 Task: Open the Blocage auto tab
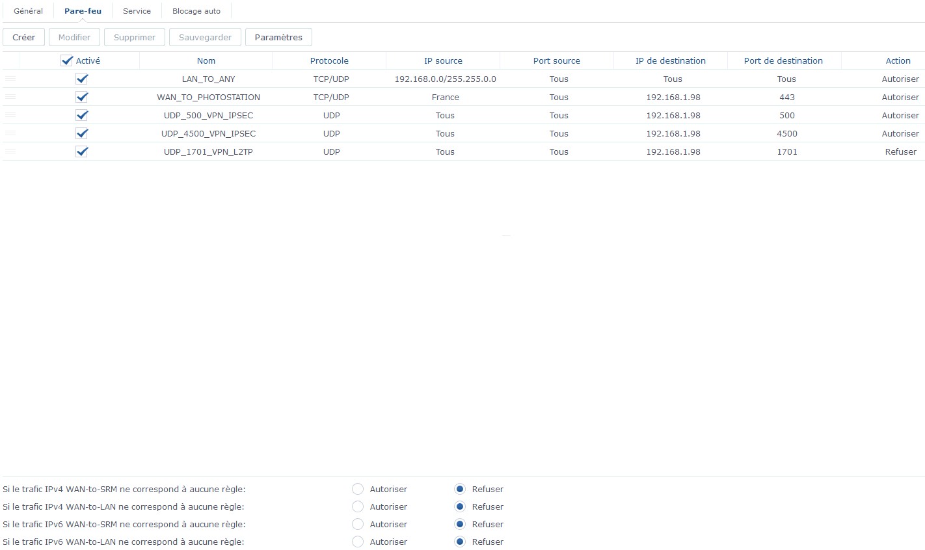point(196,11)
